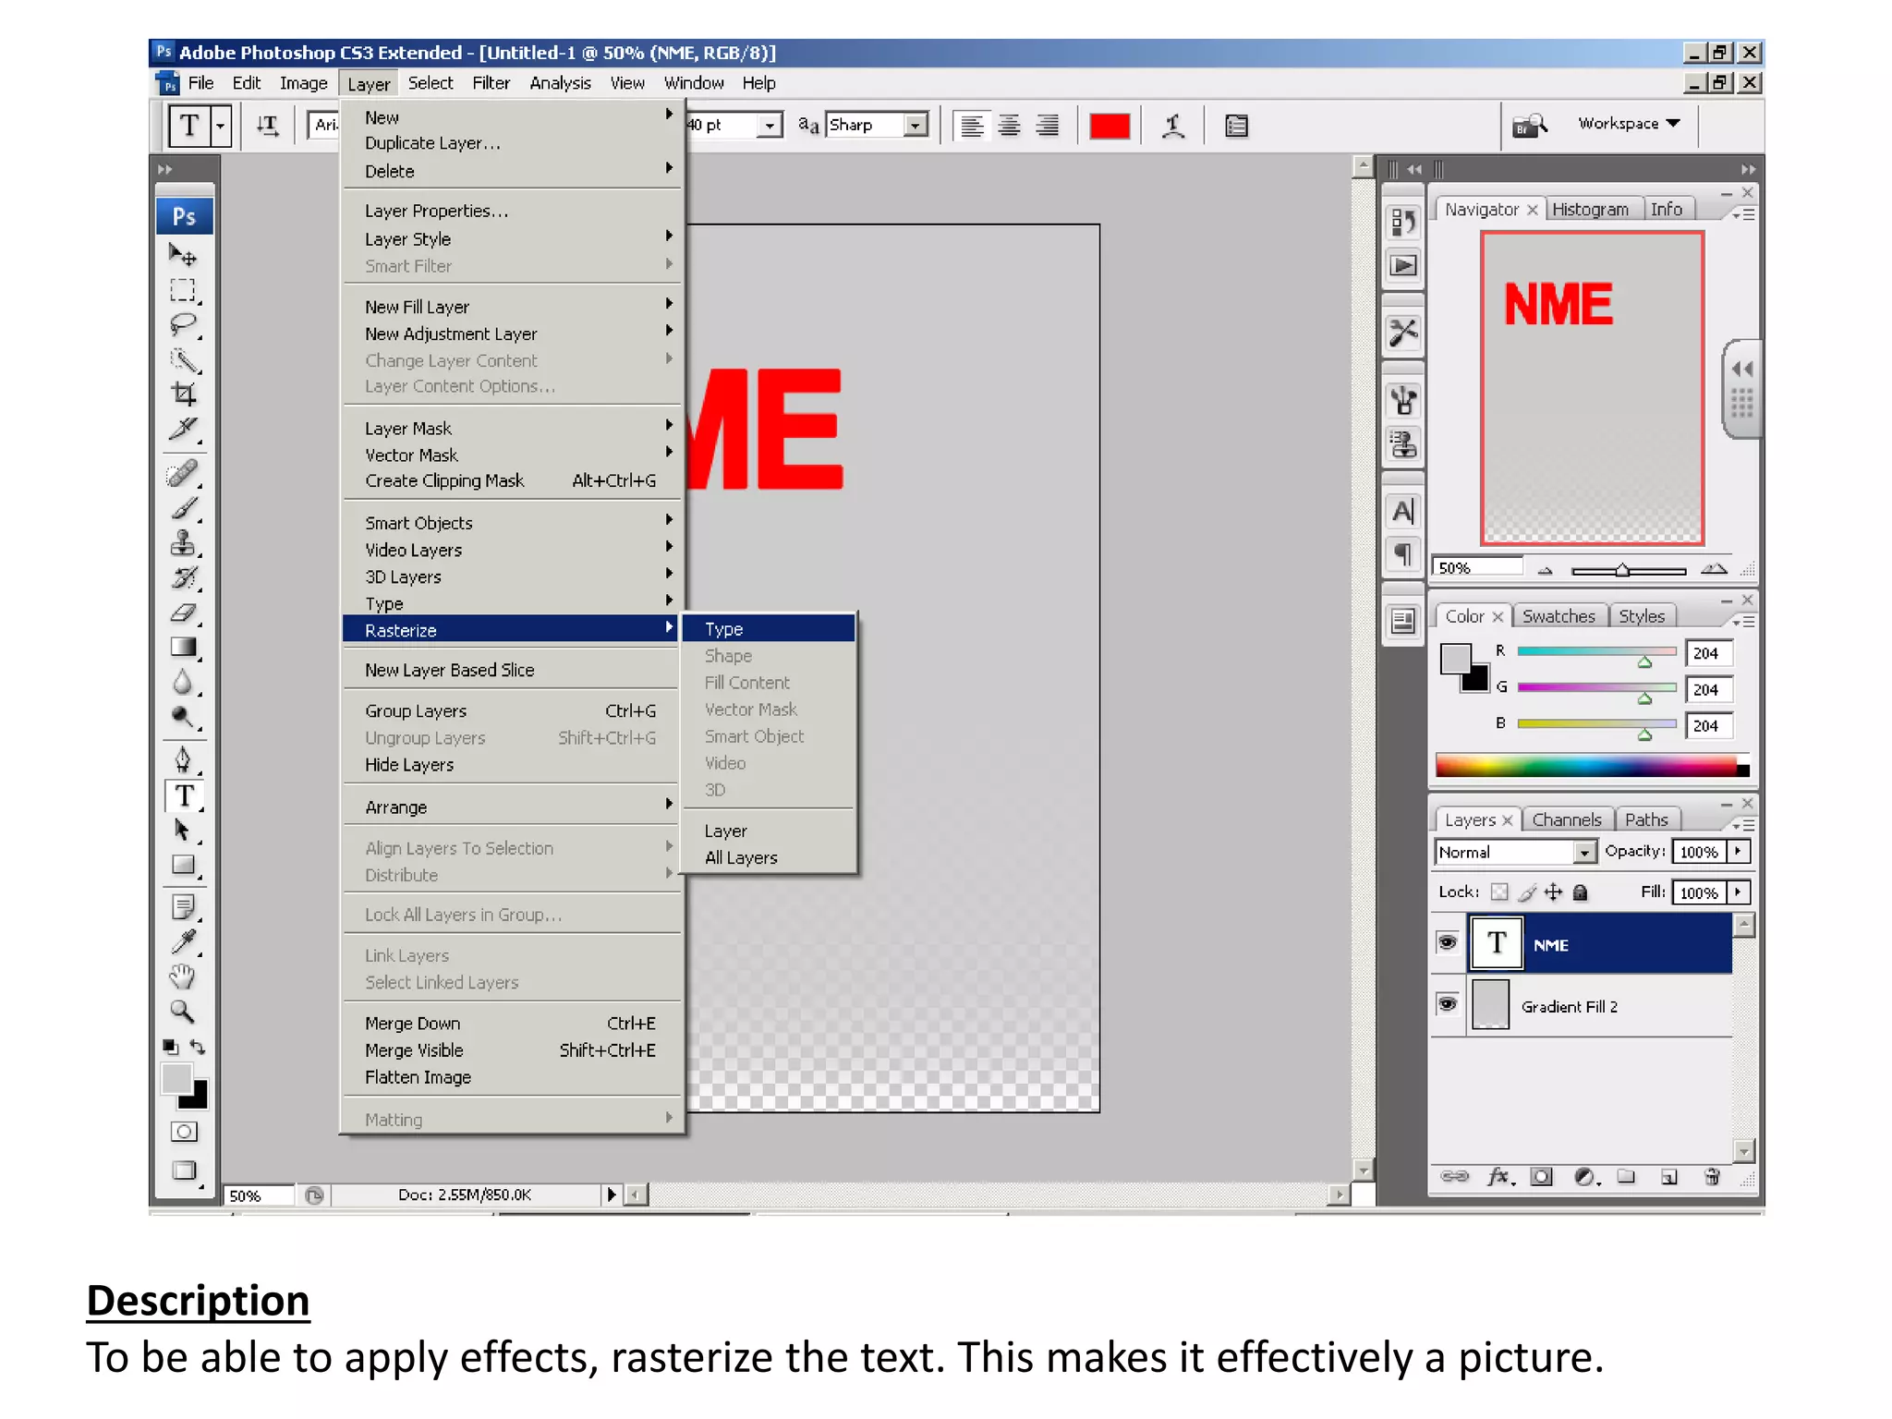Select the Slice tool
Viewport: 1892px width, 1419px height.
(184, 429)
